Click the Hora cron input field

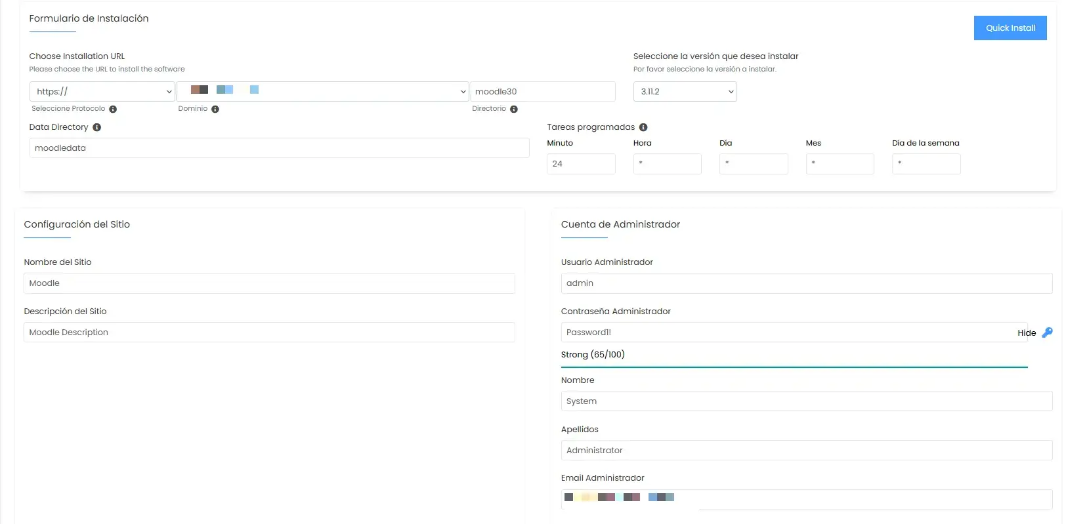[x=667, y=163]
